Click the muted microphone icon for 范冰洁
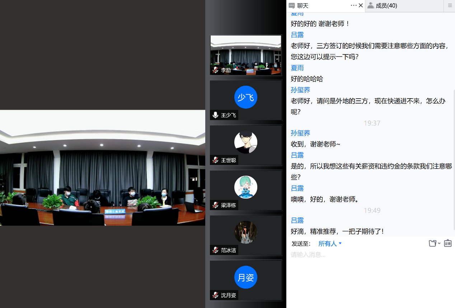The width and height of the screenshot is (455, 308). click(215, 250)
